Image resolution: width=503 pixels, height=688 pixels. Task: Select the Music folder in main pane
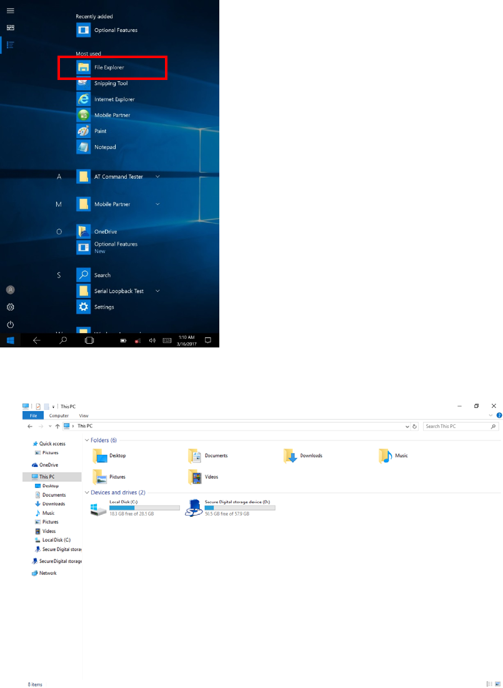[393, 456]
